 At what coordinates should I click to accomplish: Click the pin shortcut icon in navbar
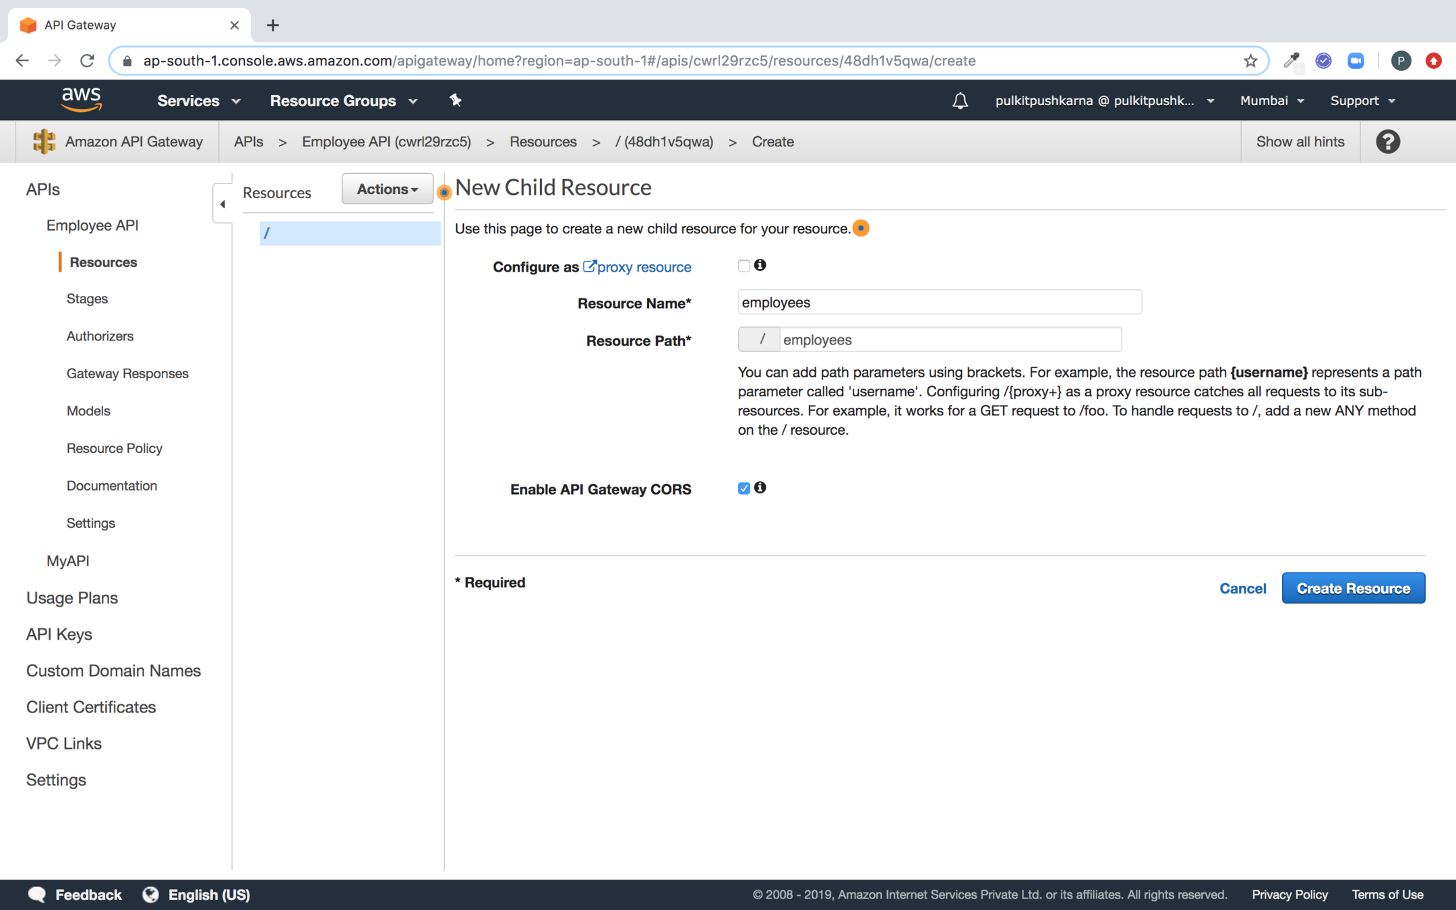tap(456, 100)
